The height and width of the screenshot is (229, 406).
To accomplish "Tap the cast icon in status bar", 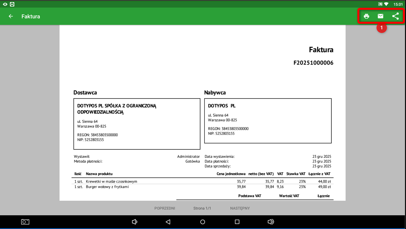I will tap(380, 4).
